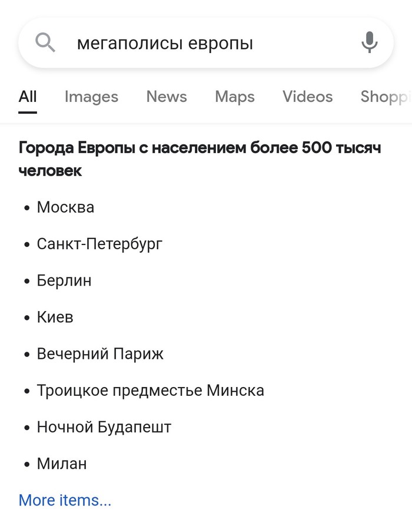Click the Вечерний Париж entry

point(100,353)
